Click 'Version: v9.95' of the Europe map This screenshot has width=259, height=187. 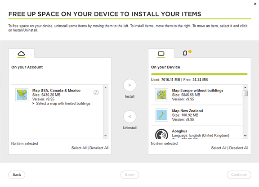pos(183,99)
